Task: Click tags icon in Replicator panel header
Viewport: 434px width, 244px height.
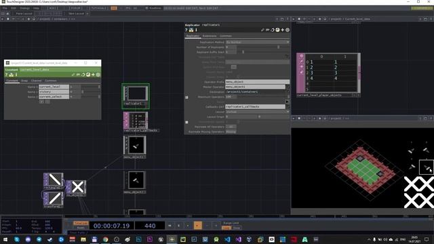Action: (x=267, y=30)
